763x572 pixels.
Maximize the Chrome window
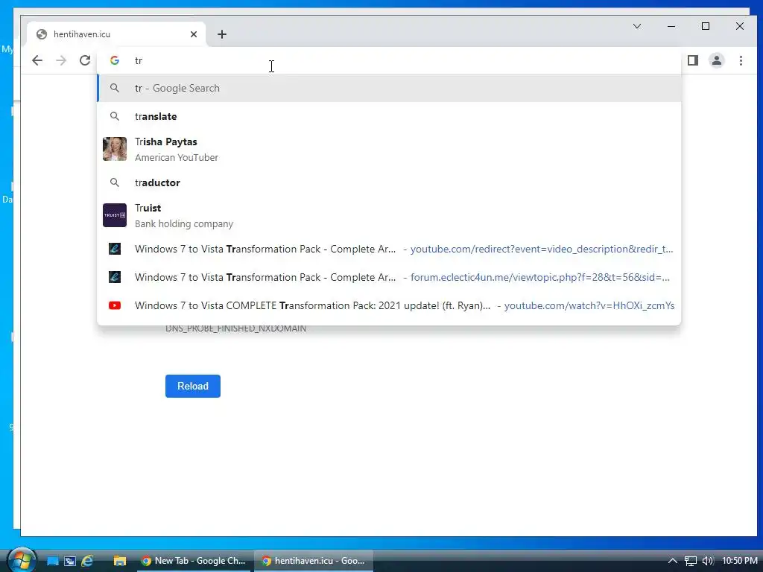706,26
